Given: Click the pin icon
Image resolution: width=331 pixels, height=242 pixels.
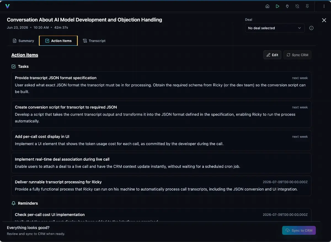Looking at the screenshot, I should point(307,6).
